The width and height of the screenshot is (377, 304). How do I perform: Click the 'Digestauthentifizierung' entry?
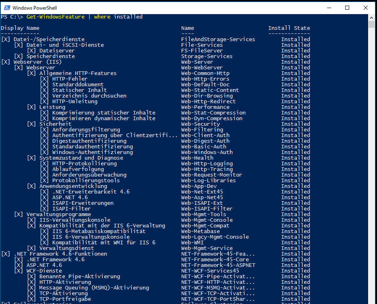coord(89,141)
